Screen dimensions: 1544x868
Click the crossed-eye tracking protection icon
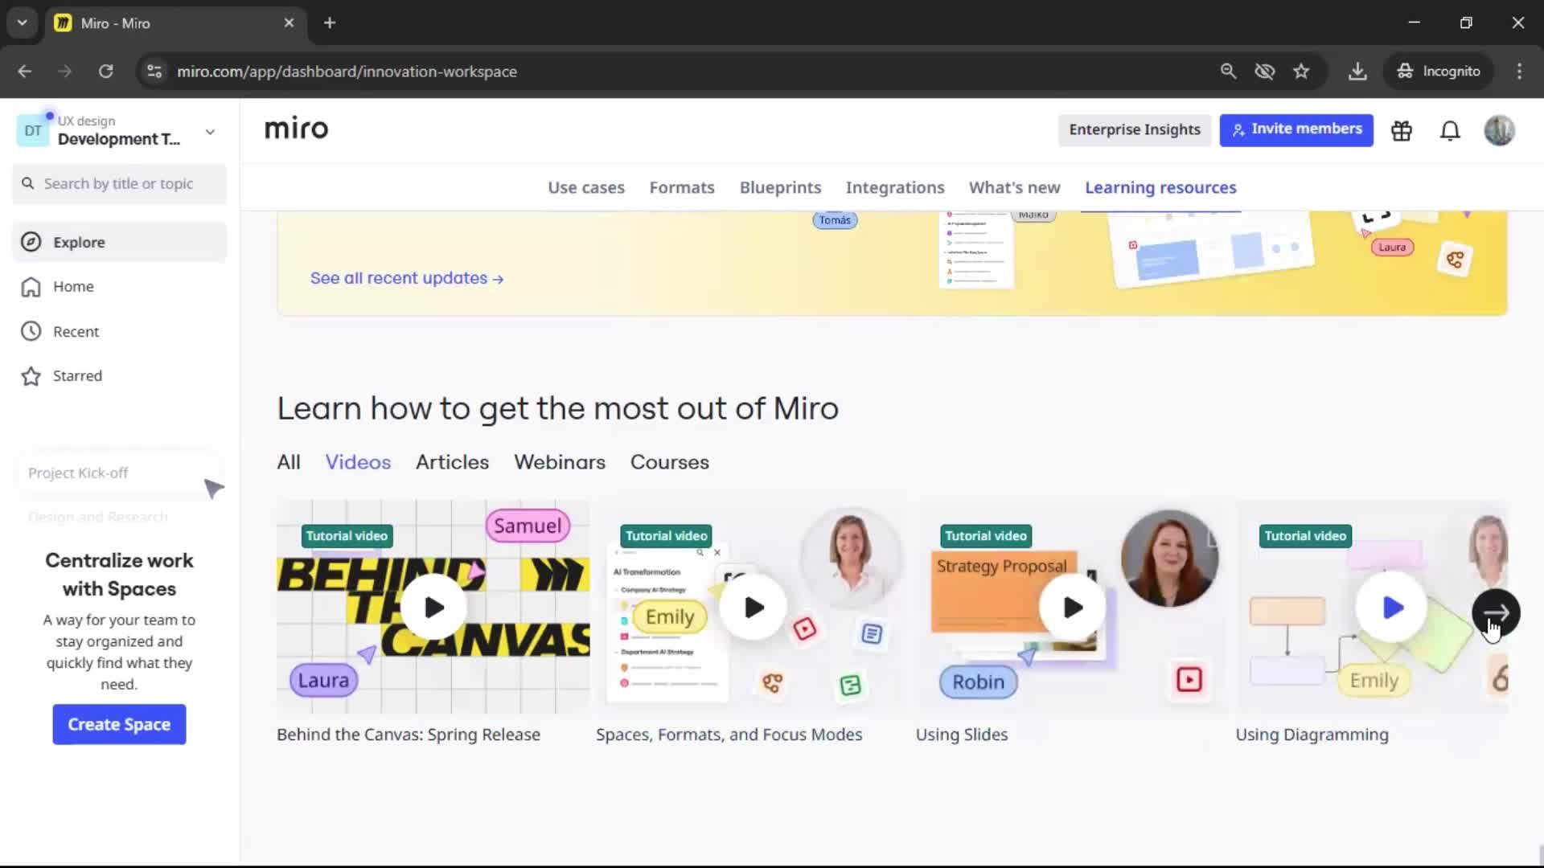click(1265, 72)
